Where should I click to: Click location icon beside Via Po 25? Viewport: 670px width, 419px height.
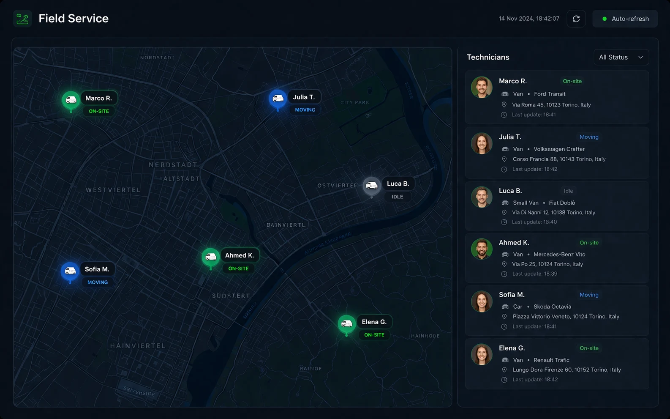[x=504, y=264]
